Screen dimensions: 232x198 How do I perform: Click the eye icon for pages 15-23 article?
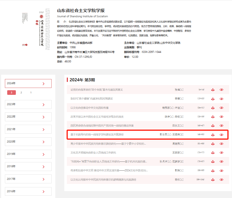[221, 99]
